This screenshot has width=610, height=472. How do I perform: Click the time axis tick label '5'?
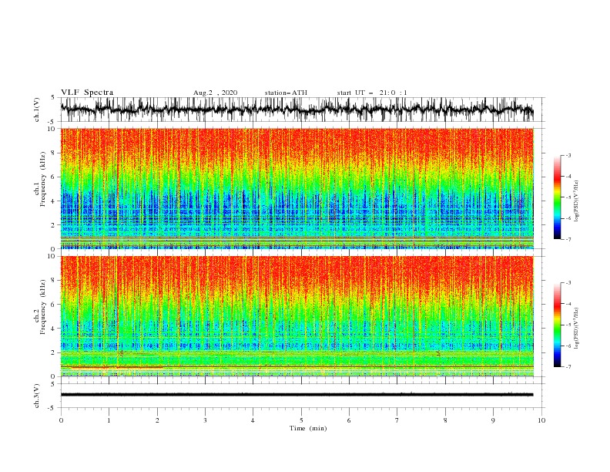click(x=301, y=420)
